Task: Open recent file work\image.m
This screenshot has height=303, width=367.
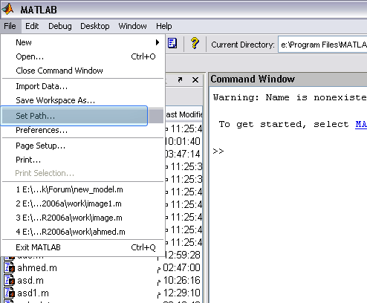Action: [82, 218]
